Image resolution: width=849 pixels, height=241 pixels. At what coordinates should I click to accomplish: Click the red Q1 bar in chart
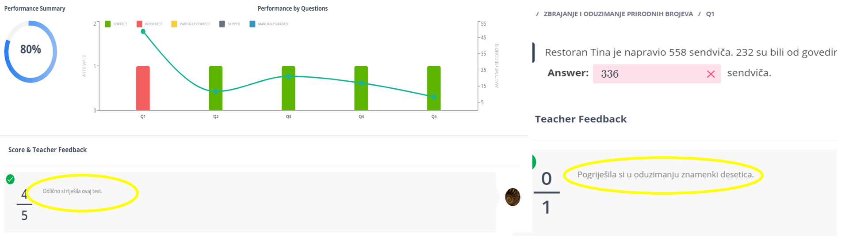tap(143, 88)
